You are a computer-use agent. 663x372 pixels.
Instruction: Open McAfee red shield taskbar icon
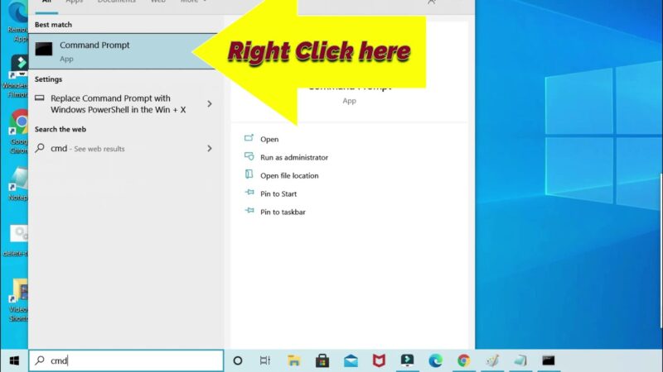[379, 360]
